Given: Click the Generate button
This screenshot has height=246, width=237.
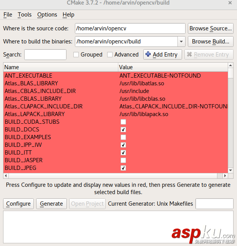Looking at the screenshot, I should [x=51, y=204].
